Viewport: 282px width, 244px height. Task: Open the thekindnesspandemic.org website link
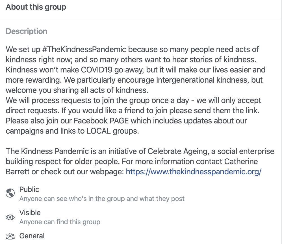click(x=194, y=172)
